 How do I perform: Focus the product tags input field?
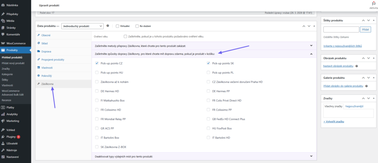coord(341,29)
